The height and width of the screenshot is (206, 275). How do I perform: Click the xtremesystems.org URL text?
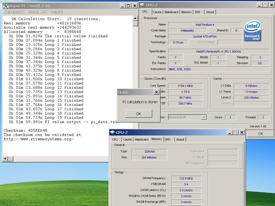[x=39, y=139]
